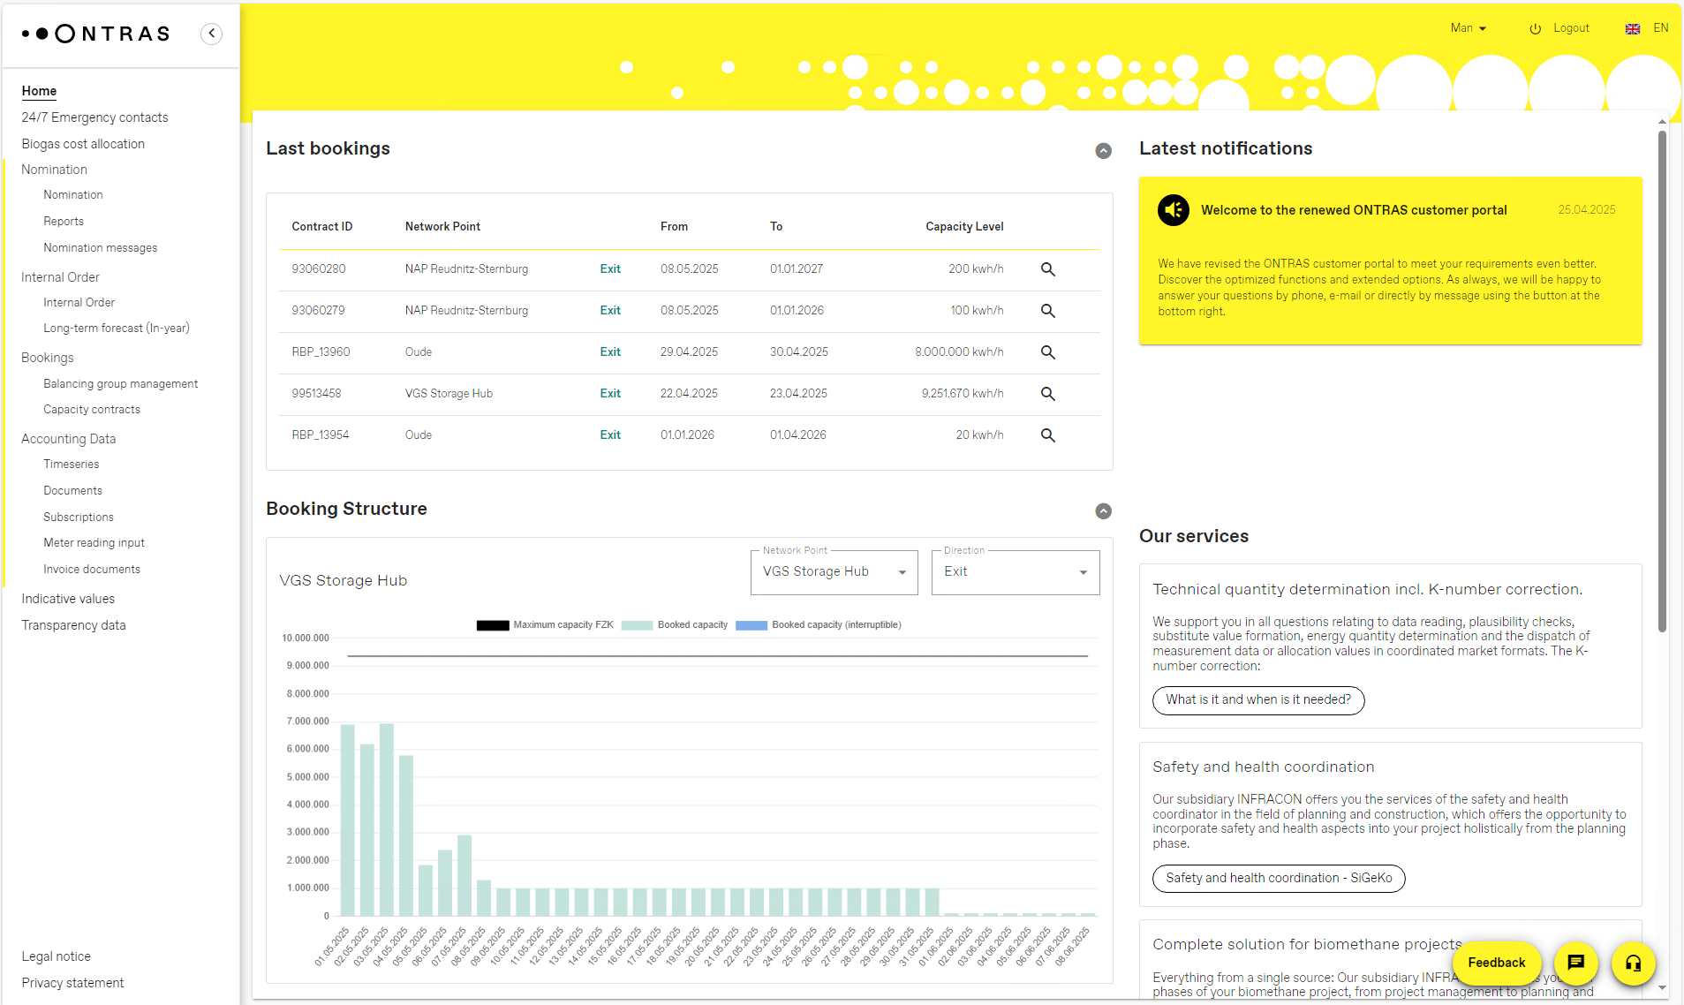1684x1005 pixels.
Task: Expand the Nomination section header
Action: click(x=54, y=170)
